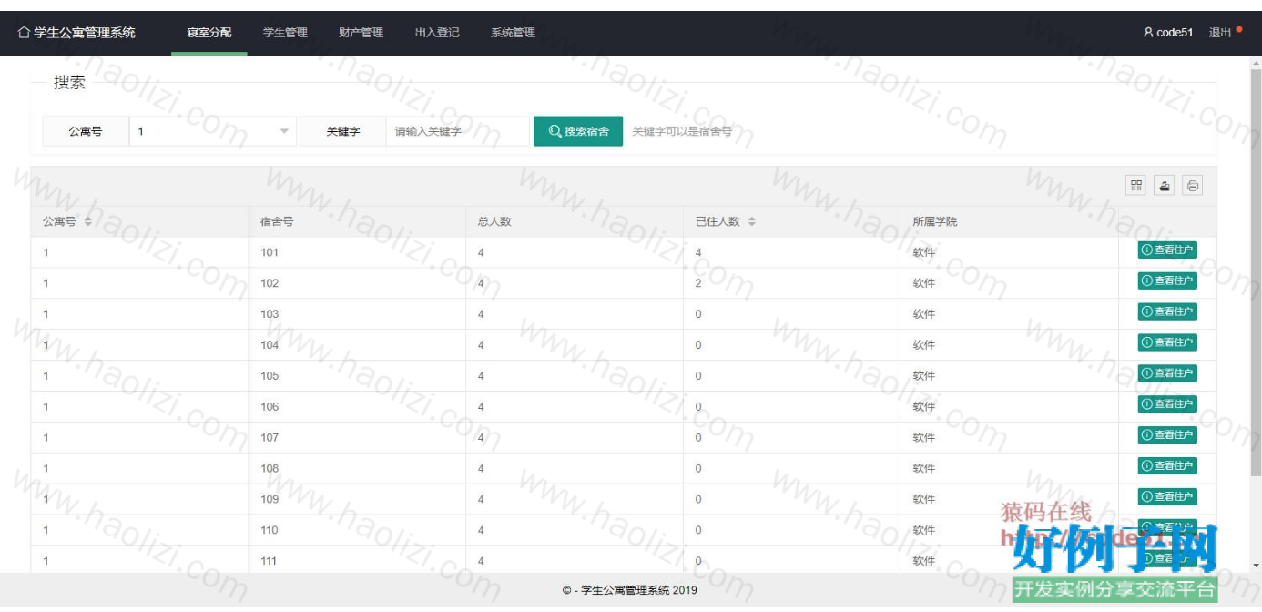The width and height of the screenshot is (1262, 612).
Task: Click the print table icon
Action: pyautogui.click(x=1193, y=186)
